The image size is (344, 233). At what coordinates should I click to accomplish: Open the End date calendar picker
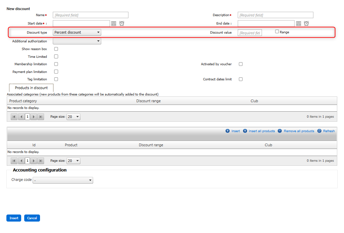[299, 24]
